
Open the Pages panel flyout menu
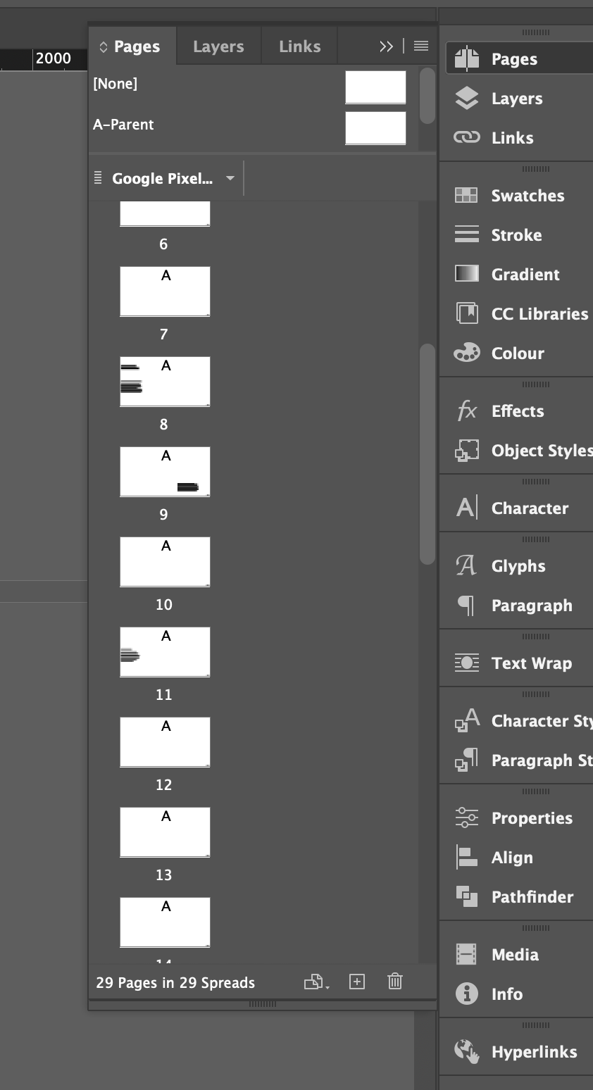coord(420,46)
